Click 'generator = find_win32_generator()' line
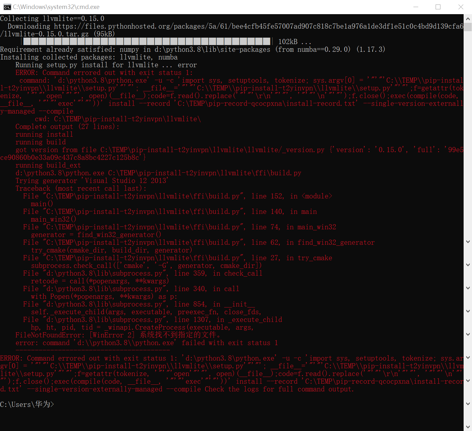The image size is (472, 431). 96,235
